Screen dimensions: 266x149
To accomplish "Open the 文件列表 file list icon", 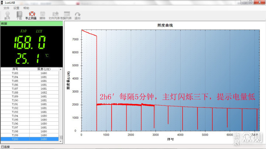I will [54, 15].
